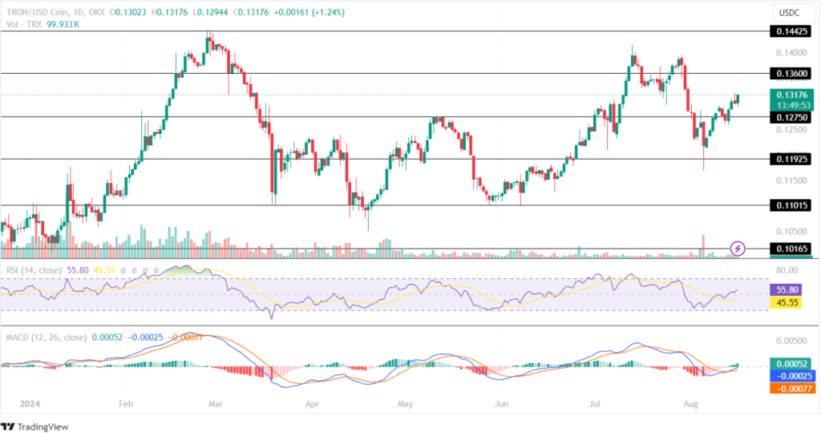
Task: Select the 0.11015 price level label
Action: 790,205
